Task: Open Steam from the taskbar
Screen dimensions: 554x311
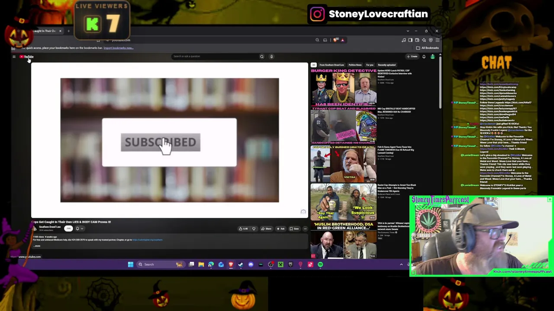Action: 241,264
